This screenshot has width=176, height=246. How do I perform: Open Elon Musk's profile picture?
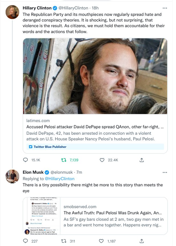click(x=12, y=176)
